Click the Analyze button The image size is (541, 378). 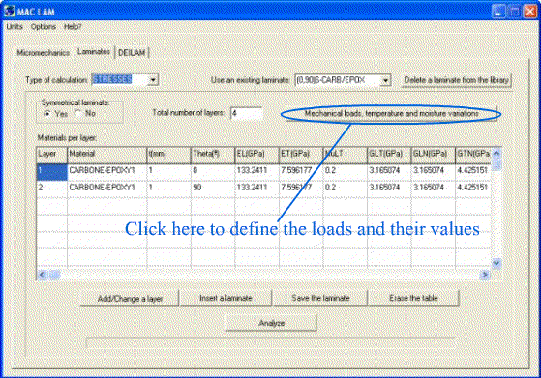[272, 323]
